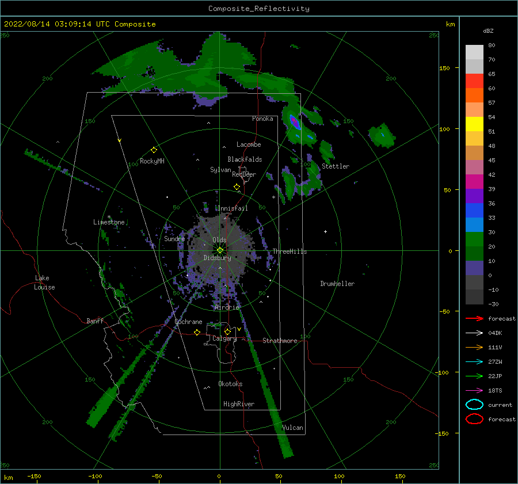Click the Drumheller label
The image size is (518, 484).
[x=337, y=284]
